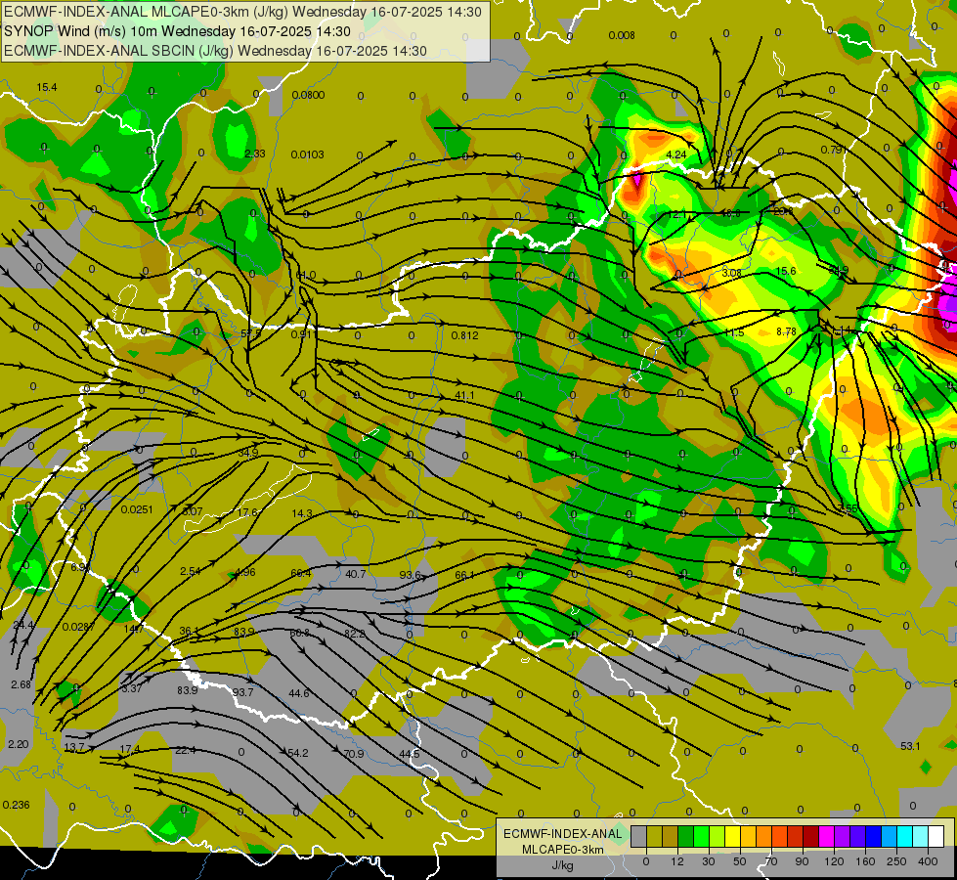Click the station value 15.4
This screenshot has width=957, height=880.
pyautogui.click(x=46, y=87)
